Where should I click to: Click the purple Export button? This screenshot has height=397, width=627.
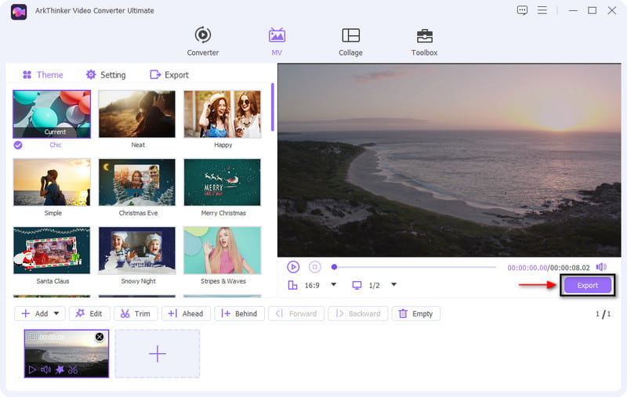pyautogui.click(x=587, y=285)
